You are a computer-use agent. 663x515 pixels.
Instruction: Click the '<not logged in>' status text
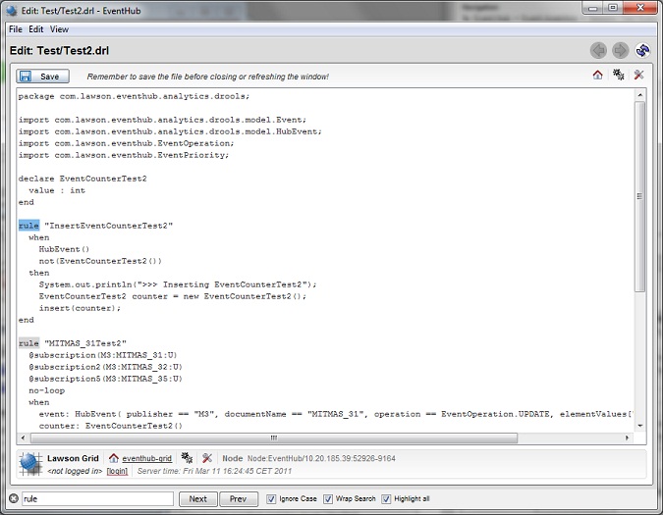click(75, 471)
